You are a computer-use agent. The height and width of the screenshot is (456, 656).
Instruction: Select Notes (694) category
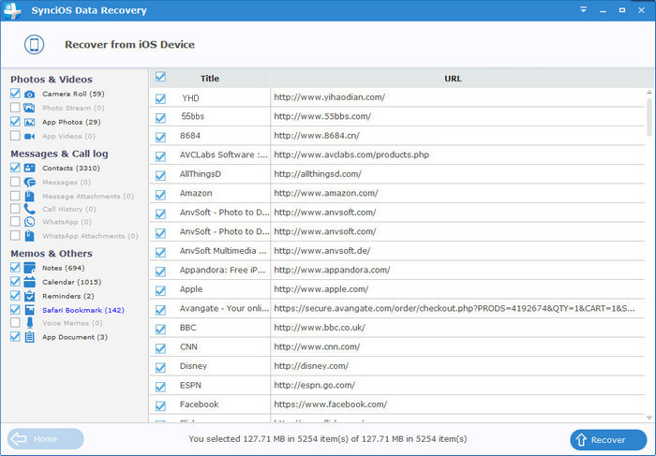[63, 268]
